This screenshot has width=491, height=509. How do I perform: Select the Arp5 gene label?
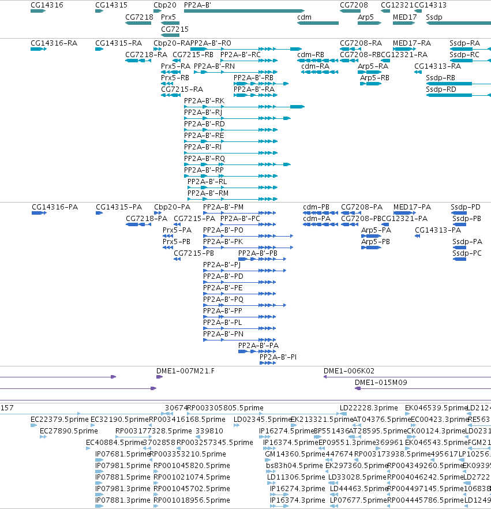pos(365,17)
